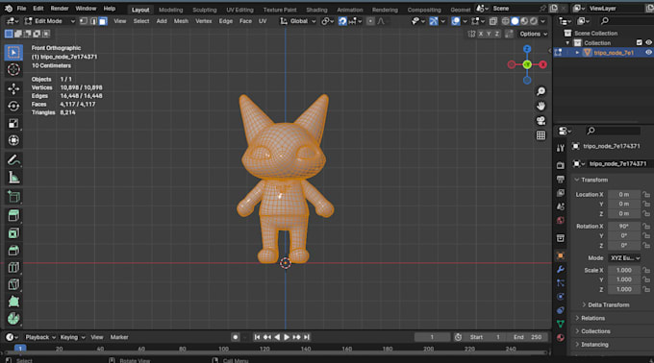Select the Measure tool
This screenshot has height=363, width=654.
13,178
